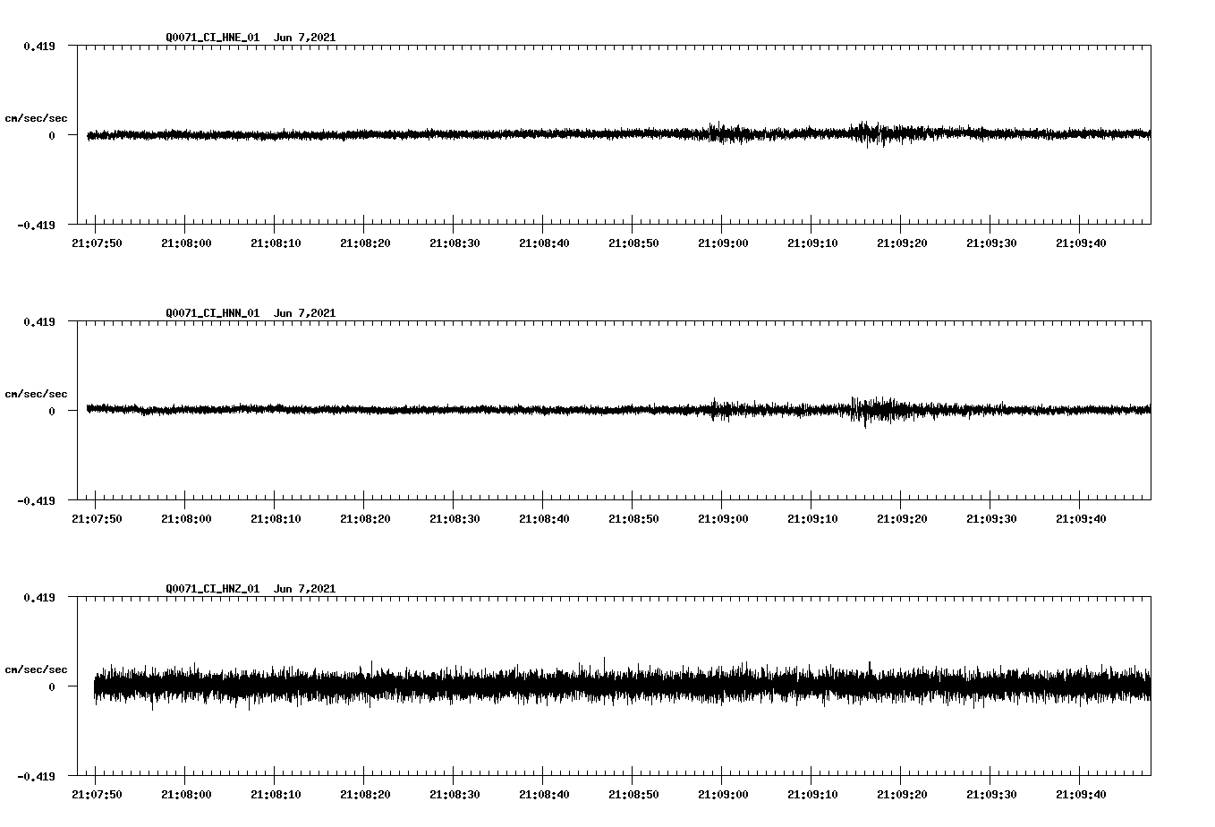Screen dimensions: 1215x827
Task: Click 21:07:50 label on the HNN axis
Action: [x=97, y=519]
